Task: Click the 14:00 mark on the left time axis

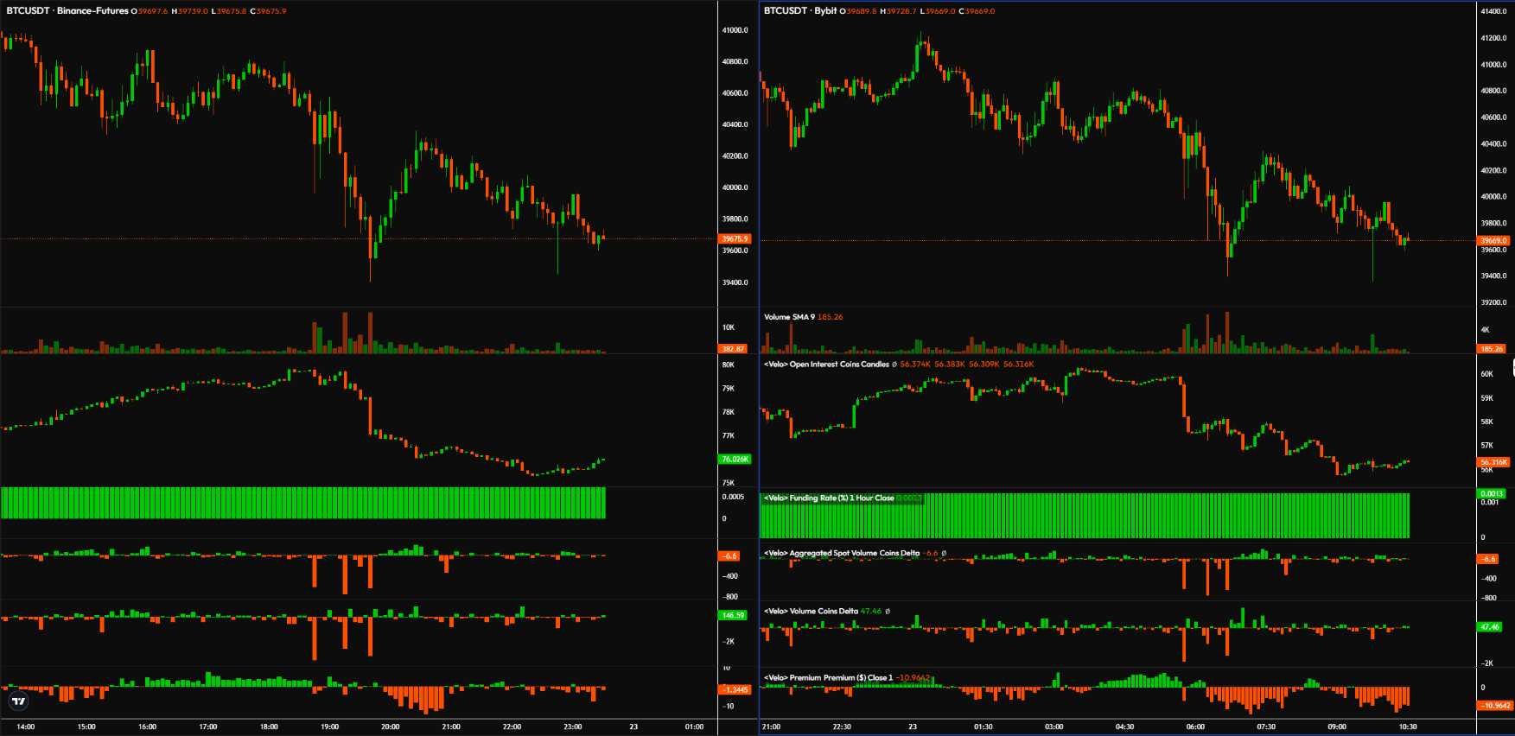Action: 26,727
